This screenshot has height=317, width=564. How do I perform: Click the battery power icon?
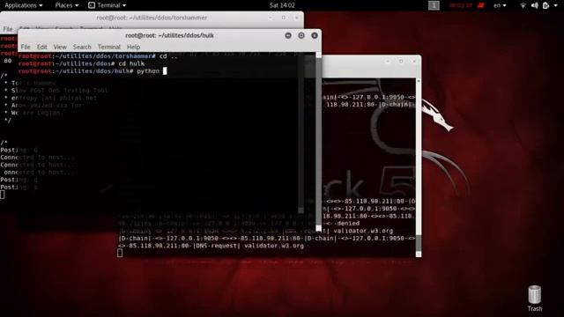545,5
